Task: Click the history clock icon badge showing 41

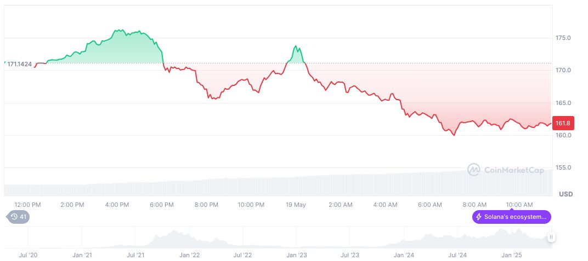Action: [x=19, y=217]
